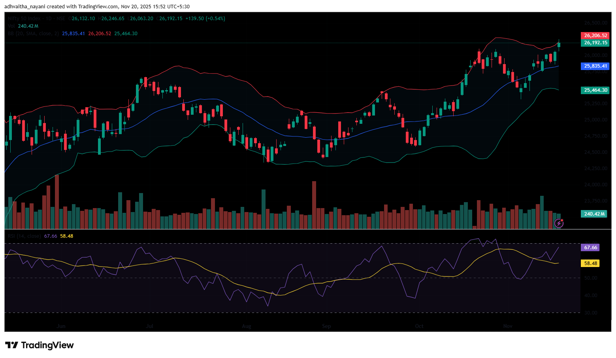Open the BB (20, SMA, close, 2) legend
This screenshot has width=616, height=358.
click(33, 34)
